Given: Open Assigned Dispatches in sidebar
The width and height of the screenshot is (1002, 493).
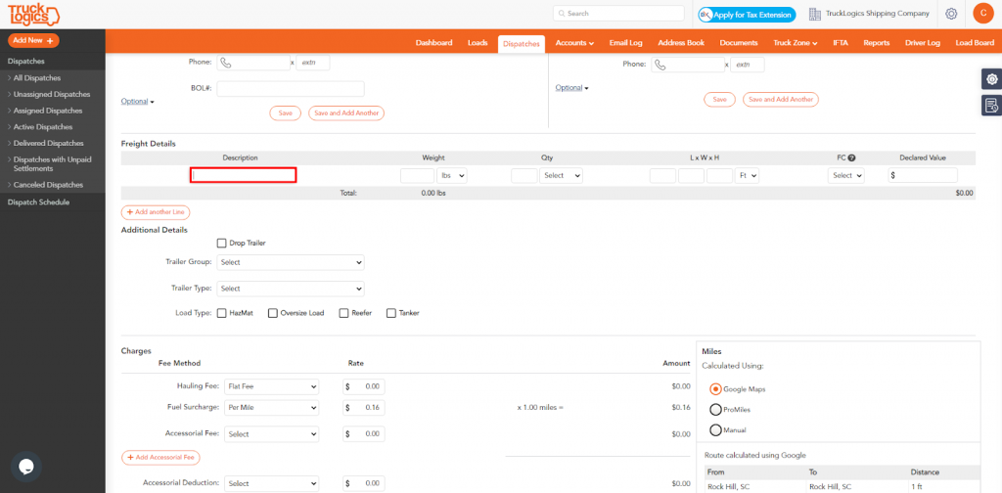Looking at the screenshot, I should (47, 111).
